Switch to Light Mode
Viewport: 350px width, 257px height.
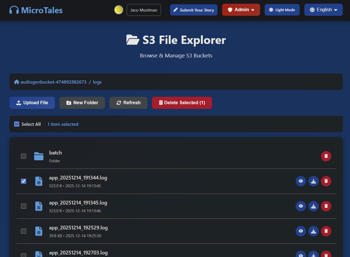point(282,10)
